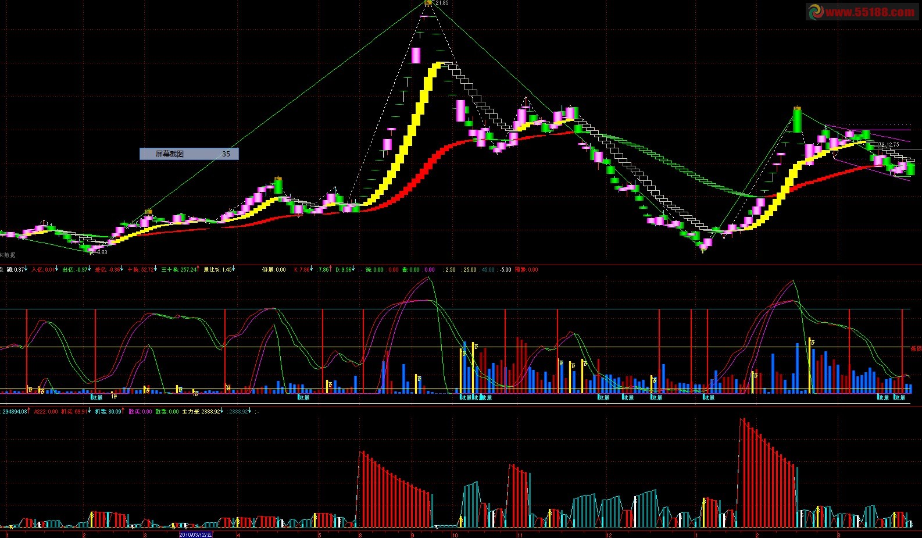Click the down arrow after 量比% 1.45
The width and height of the screenshot is (922, 538).
pyautogui.click(x=234, y=269)
